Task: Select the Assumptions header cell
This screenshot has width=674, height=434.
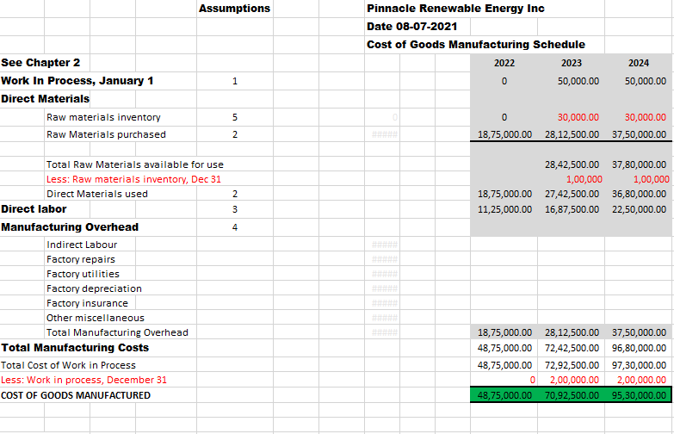Action: click(235, 9)
